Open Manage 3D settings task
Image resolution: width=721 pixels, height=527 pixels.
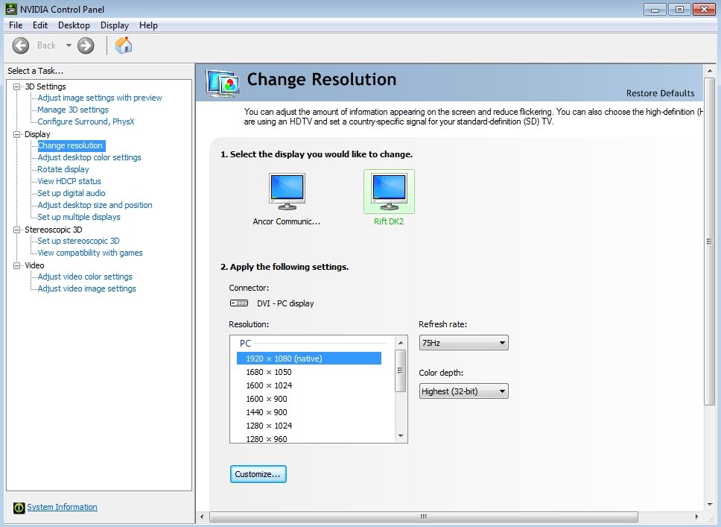click(x=73, y=110)
